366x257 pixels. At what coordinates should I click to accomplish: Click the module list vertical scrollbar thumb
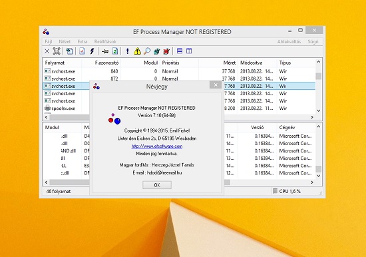pos(319,168)
